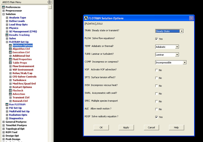
Task: Click the Help button
Action: [x=176, y=127]
